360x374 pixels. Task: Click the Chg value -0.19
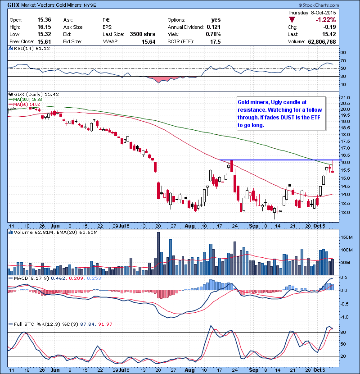pyautogui.click(x=329, y=27)
